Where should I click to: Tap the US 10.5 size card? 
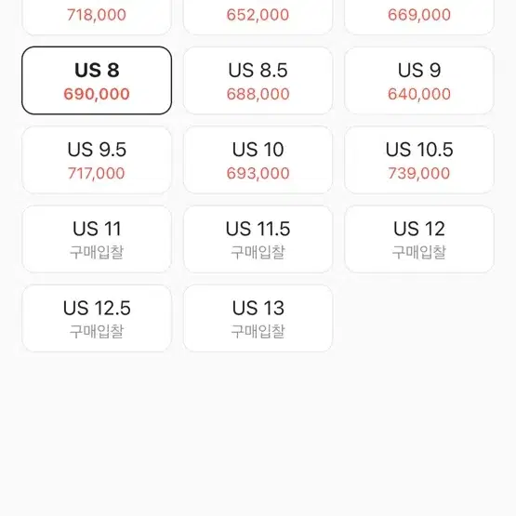click(x=419, y=160)
